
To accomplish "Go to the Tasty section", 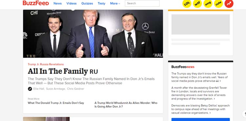I will point(101,4).
